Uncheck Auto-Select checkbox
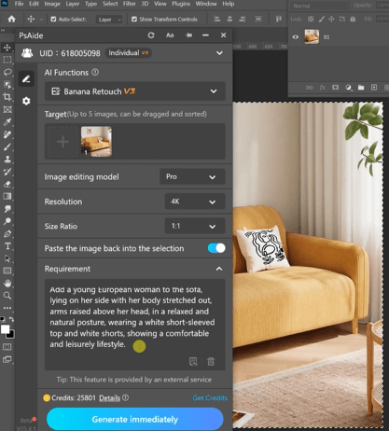Screen dimensions: 389x431 [53, 20]
